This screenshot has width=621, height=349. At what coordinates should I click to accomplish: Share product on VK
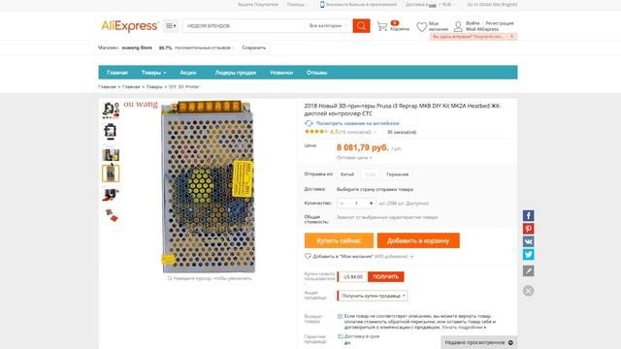528,241
